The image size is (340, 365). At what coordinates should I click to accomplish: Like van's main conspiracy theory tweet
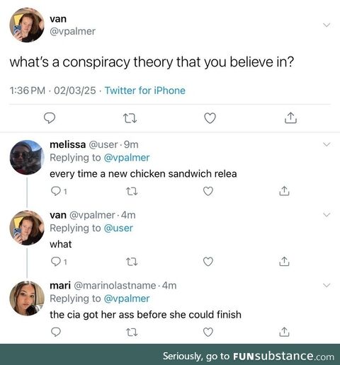point(210,118)
